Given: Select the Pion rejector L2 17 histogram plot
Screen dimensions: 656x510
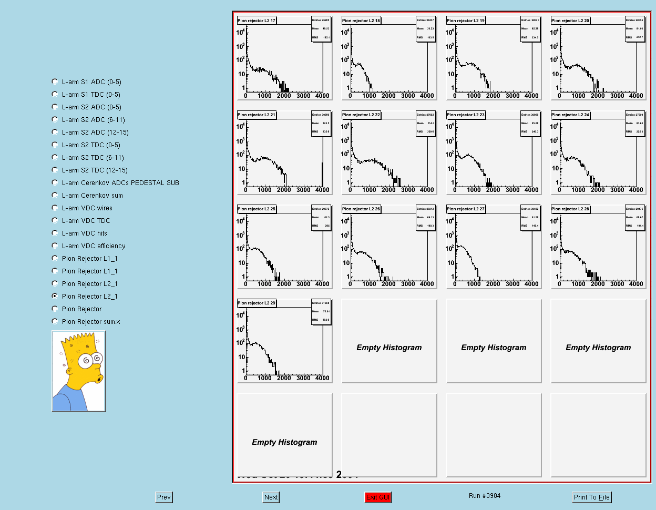Looking at the screenshot, I should pyautogui.click(x=284, y=58).
